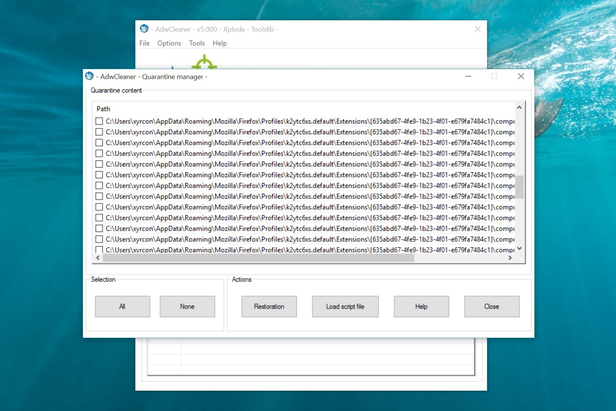Tick the checkbox of the first quarantine path row
Viewport: 616px width, 411px height.
click(99, 121)
